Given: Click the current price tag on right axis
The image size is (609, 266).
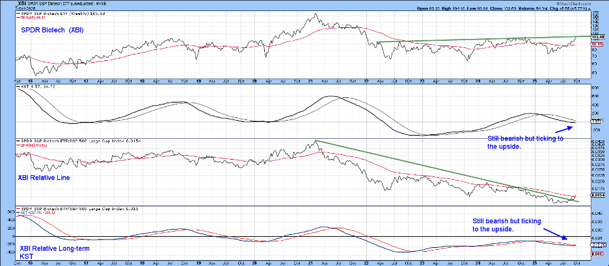Looking at the screenshot, I should tap(598, 38).
